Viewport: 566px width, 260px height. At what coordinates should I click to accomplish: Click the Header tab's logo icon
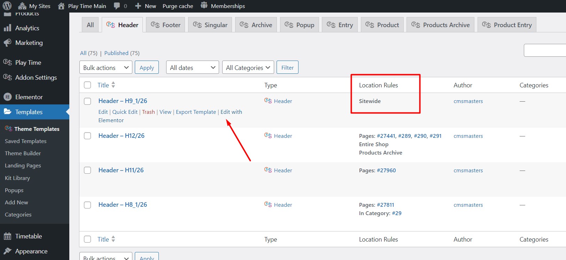click(x=111, y=25)
